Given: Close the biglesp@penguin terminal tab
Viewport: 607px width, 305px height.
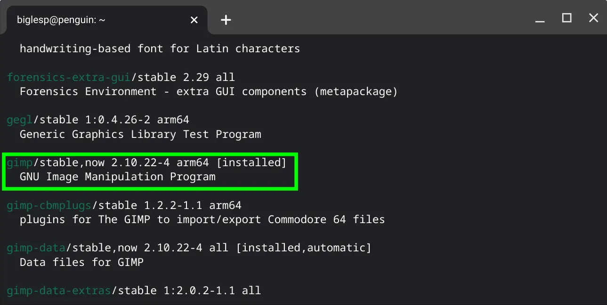Looking at the screenshot, I should 194,20.
